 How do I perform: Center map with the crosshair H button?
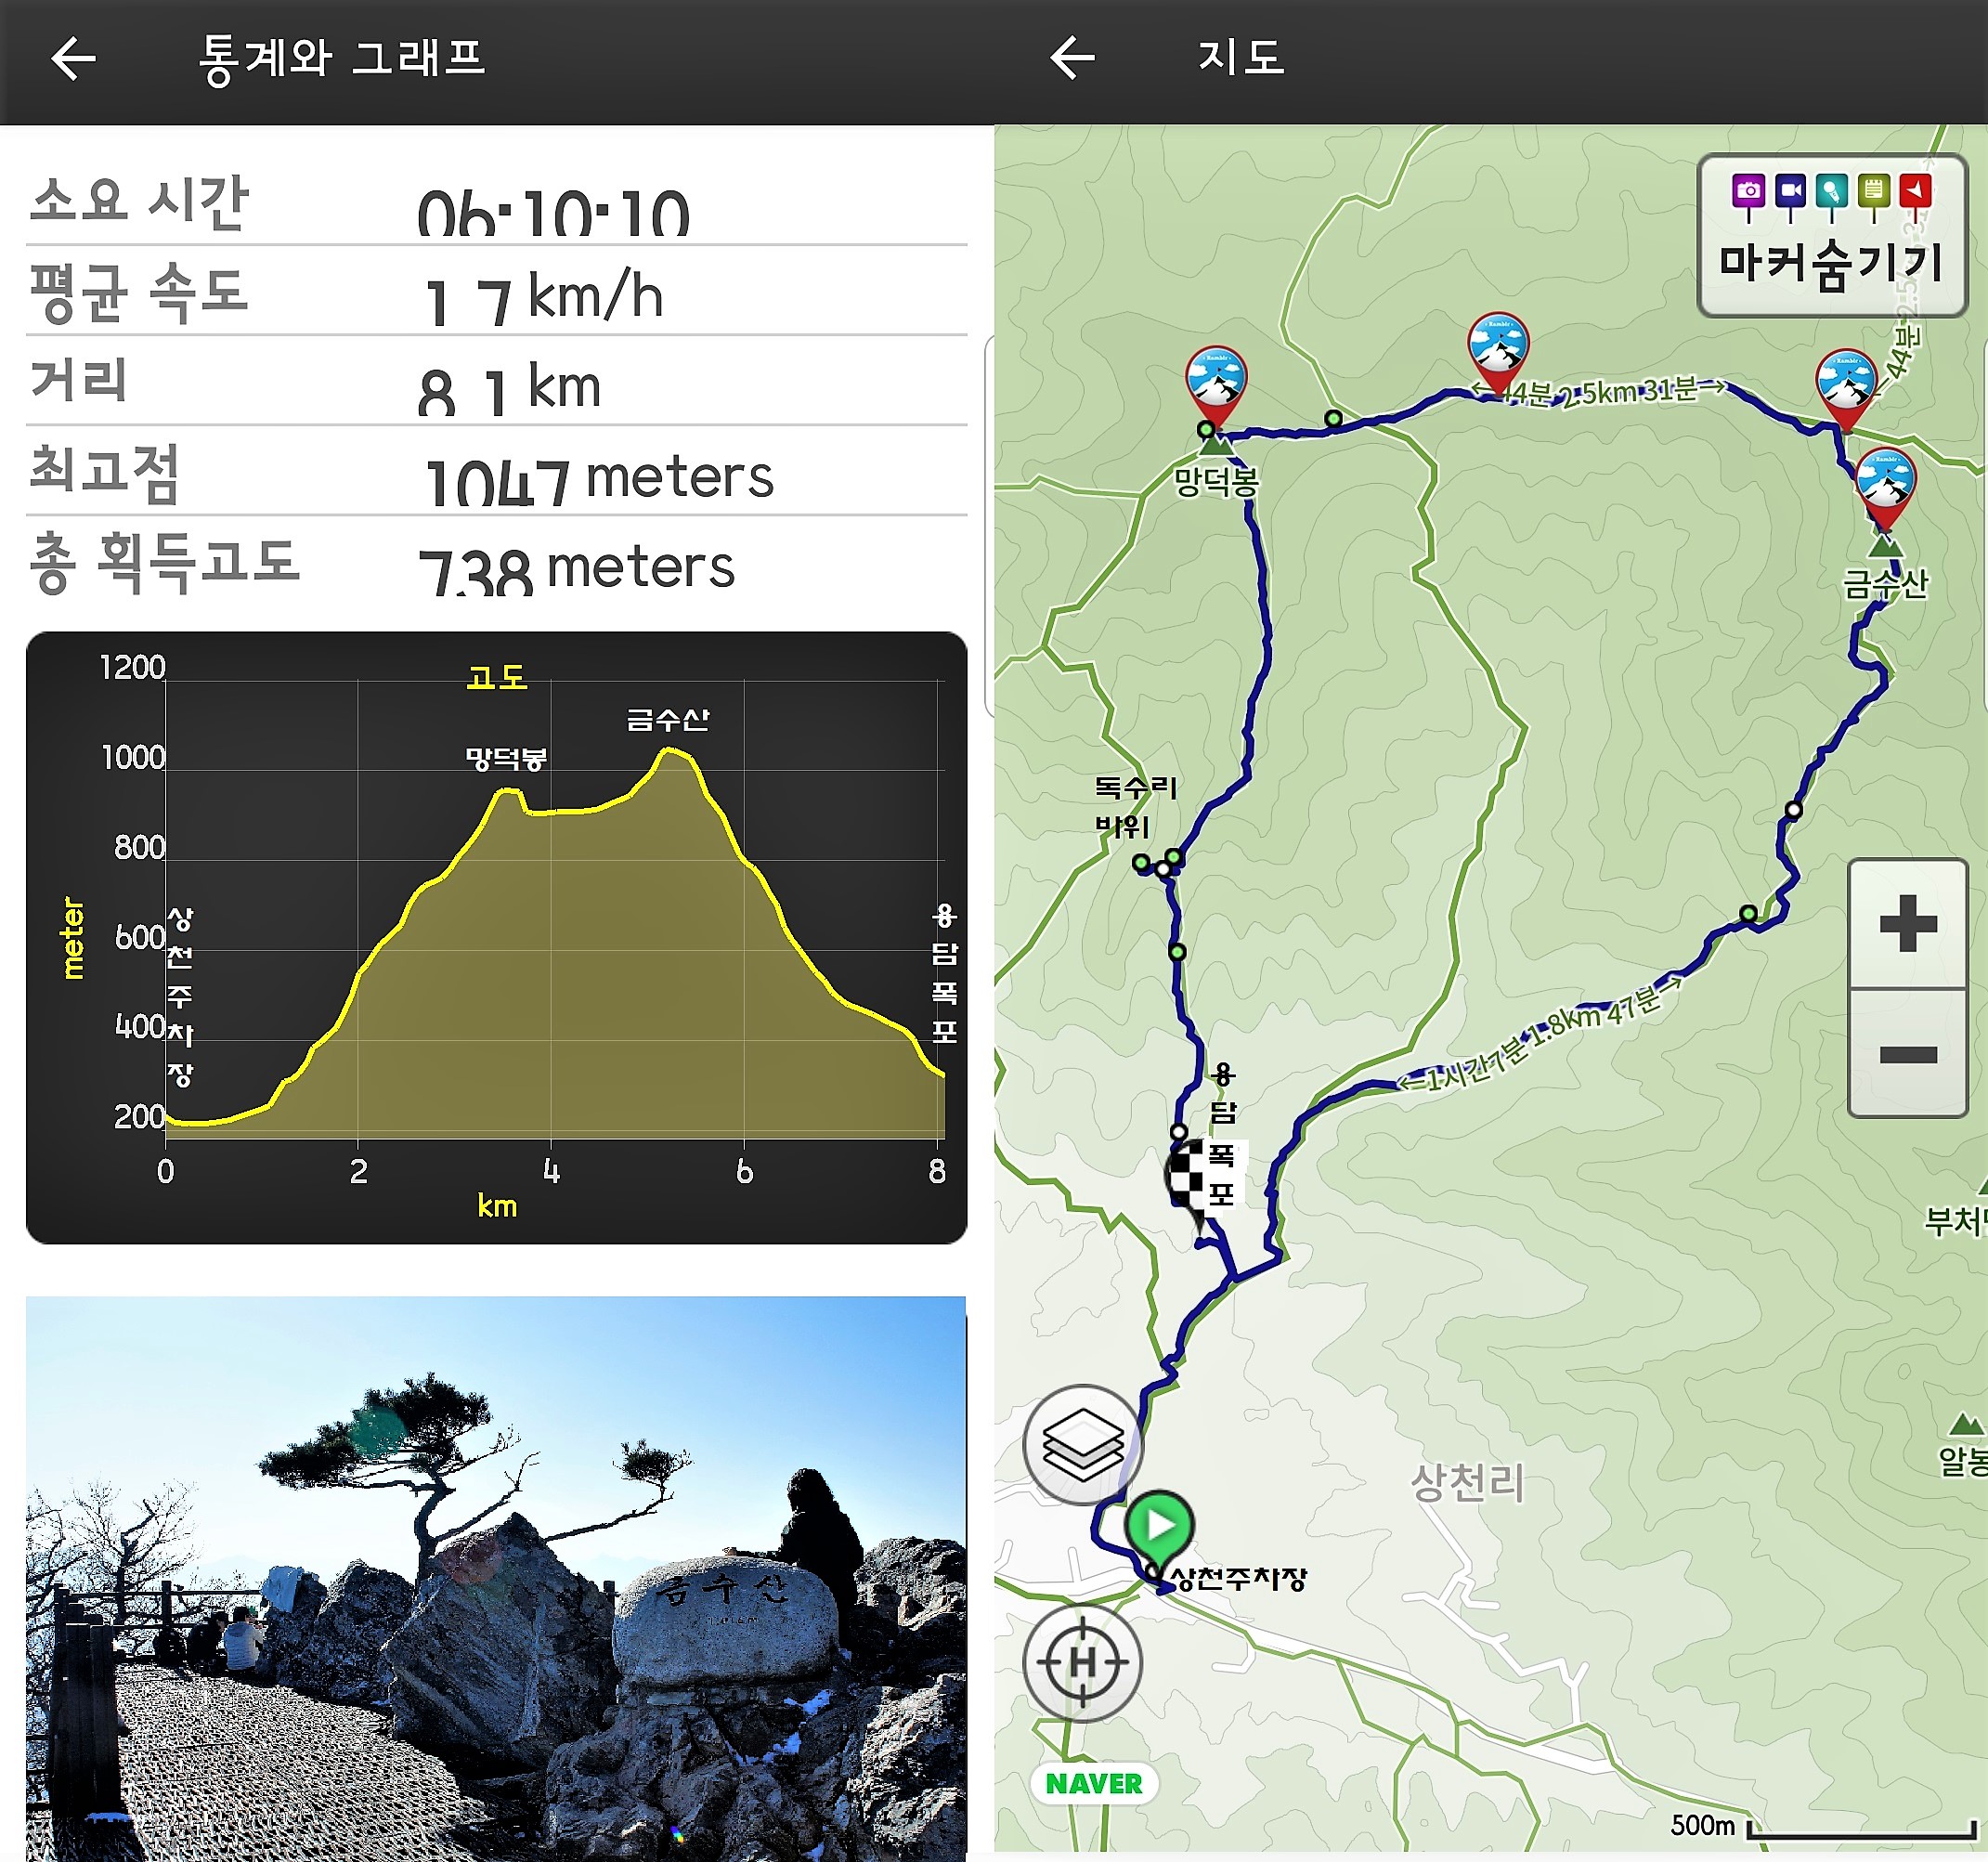(x=1082, y=1663)
